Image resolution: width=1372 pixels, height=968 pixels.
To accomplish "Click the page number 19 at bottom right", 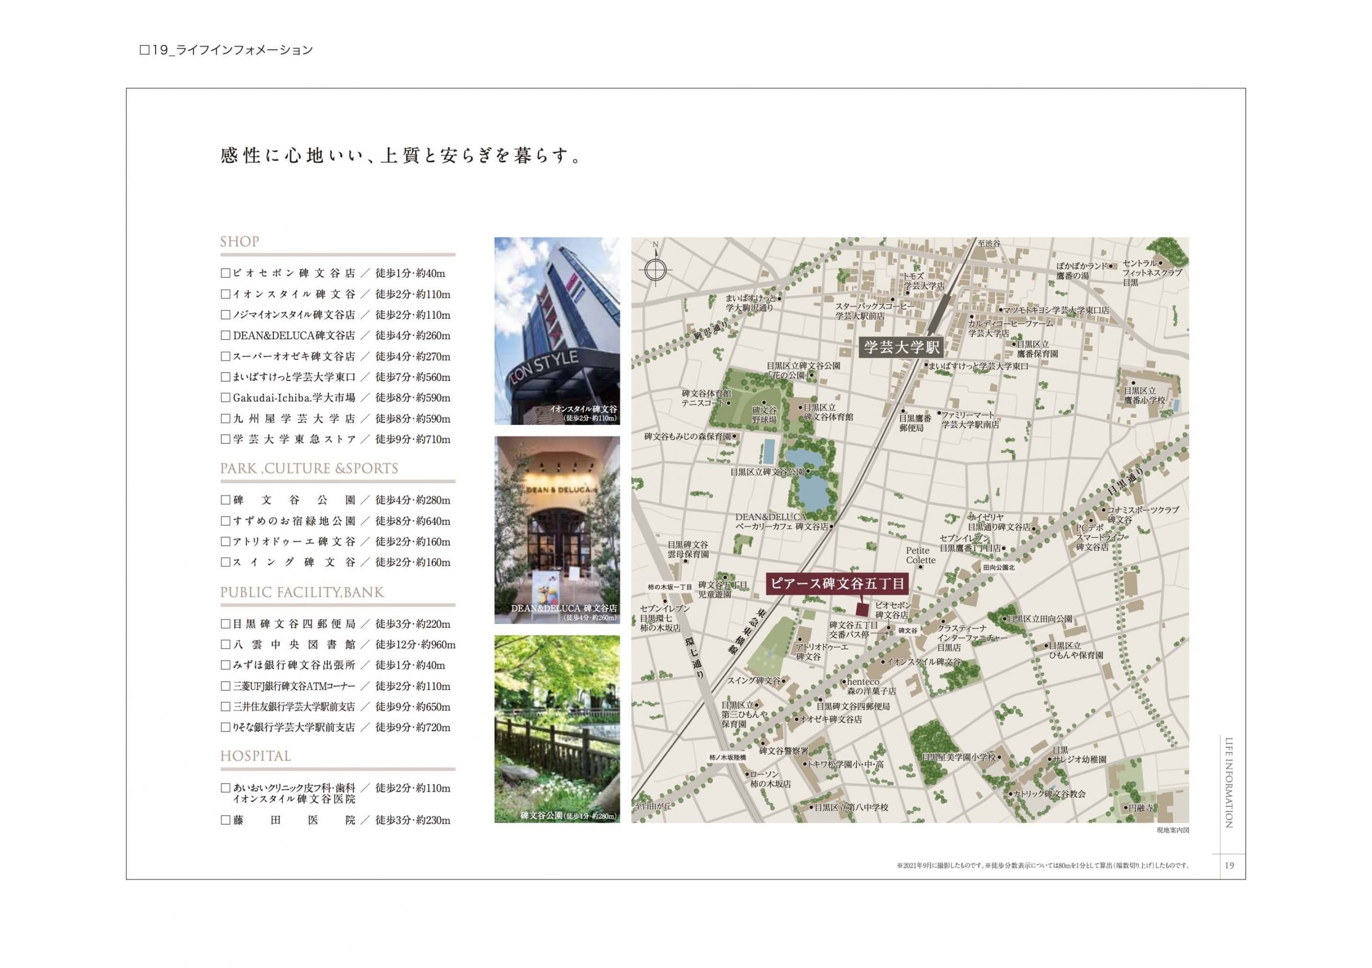I will point(1229,865).
